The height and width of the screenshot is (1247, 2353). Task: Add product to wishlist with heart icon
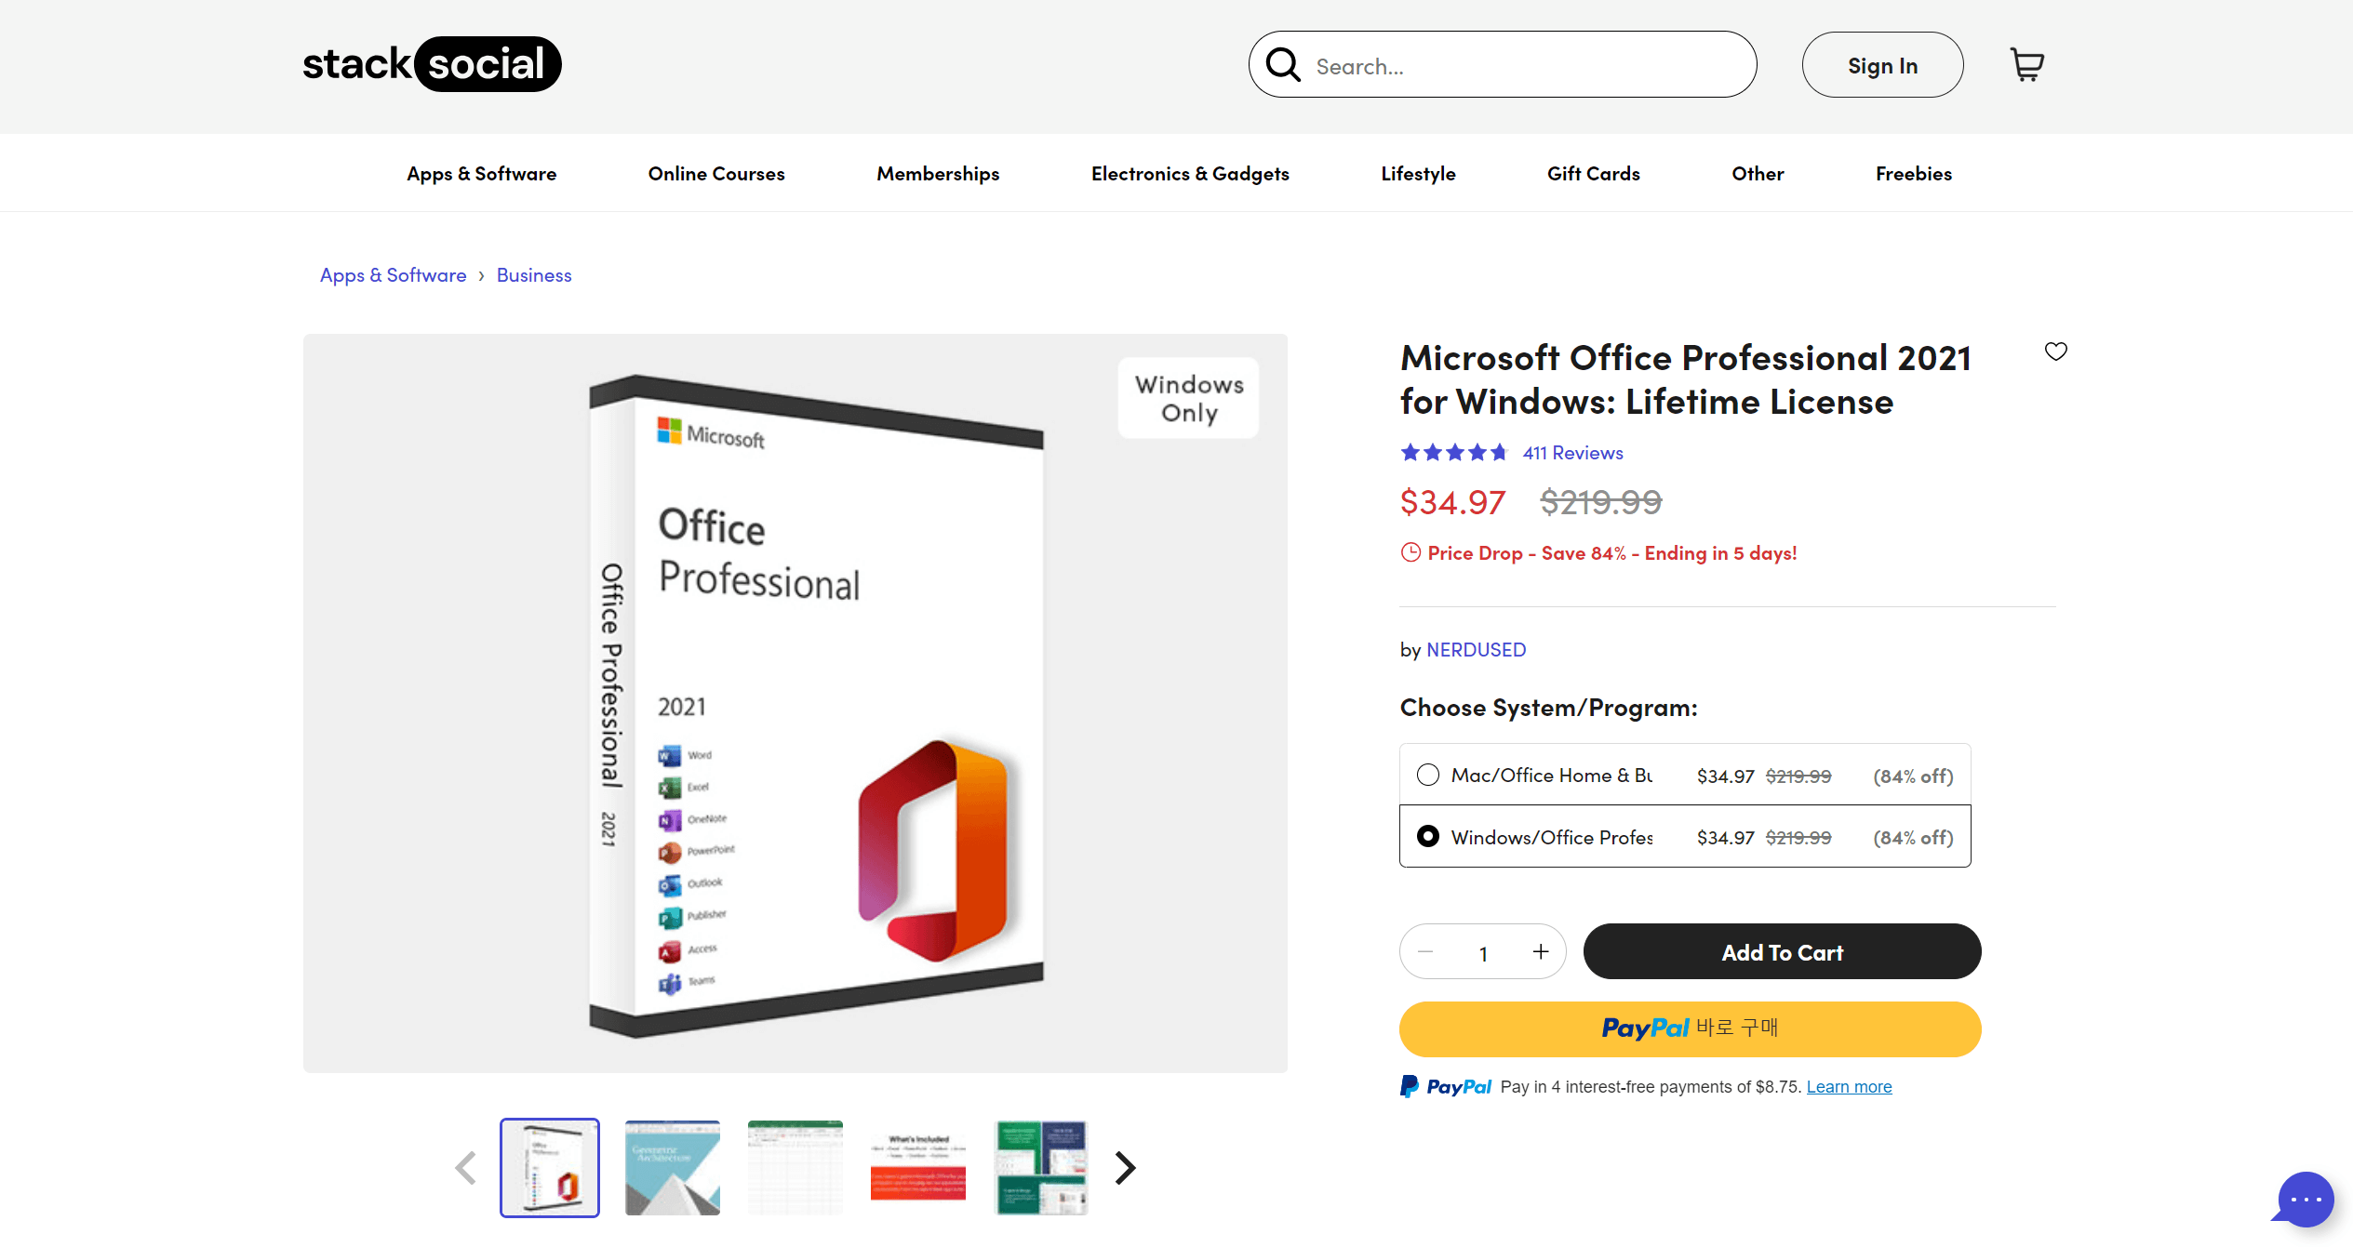2055,352
